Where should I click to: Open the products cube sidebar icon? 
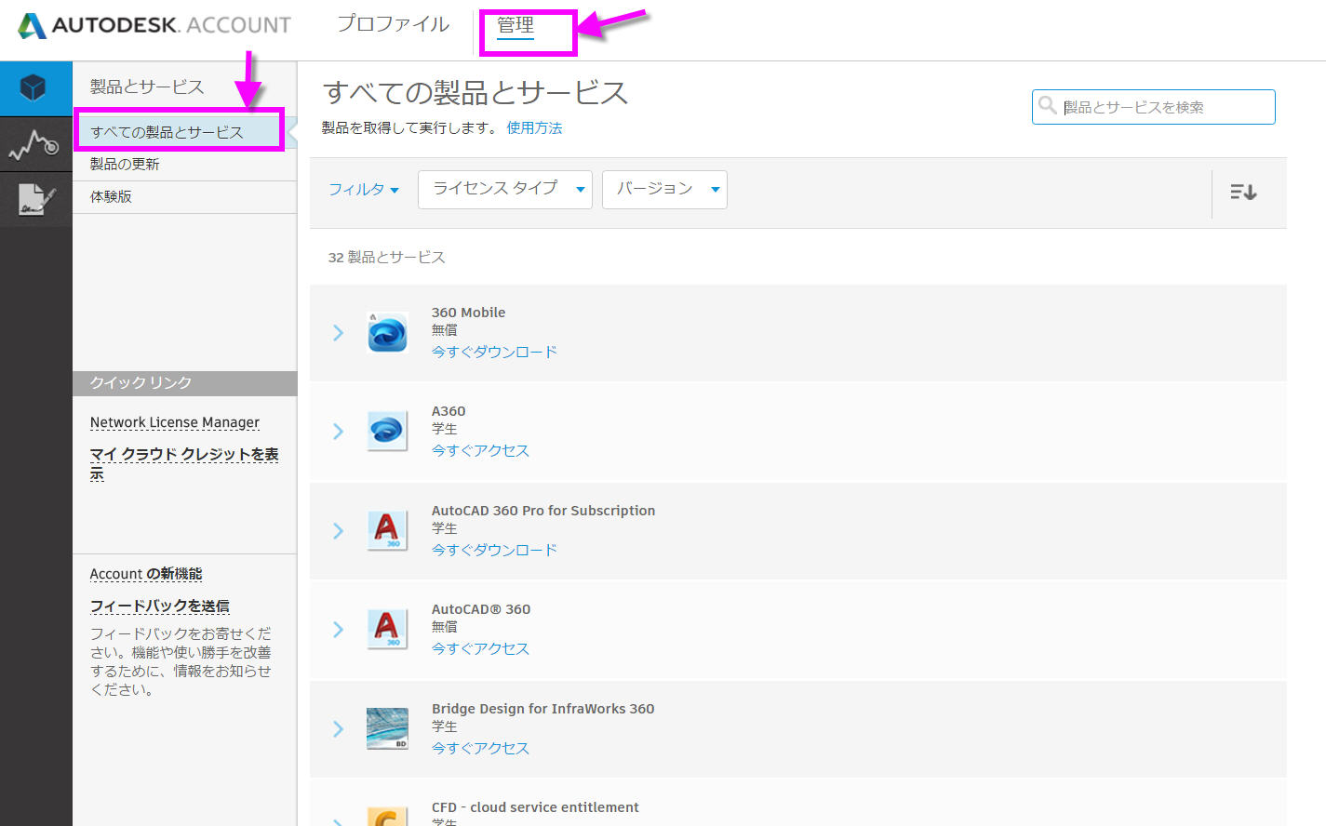coord(35,88)
